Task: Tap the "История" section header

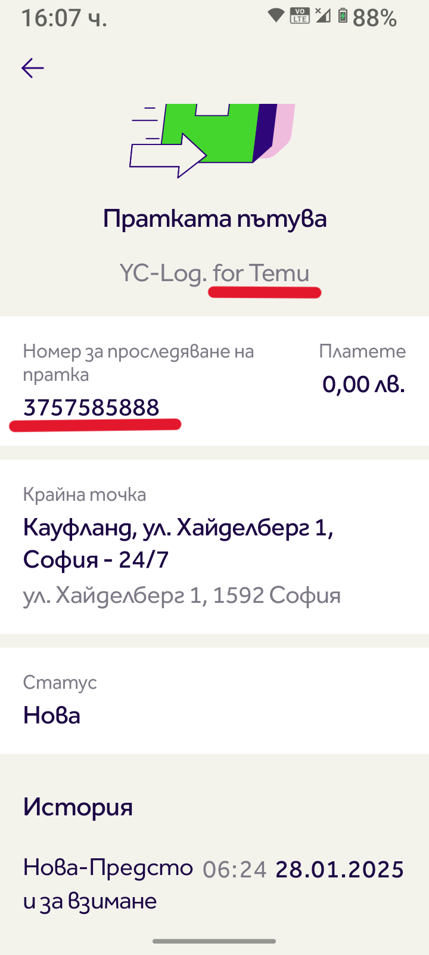Action: [x=78, y=807]
